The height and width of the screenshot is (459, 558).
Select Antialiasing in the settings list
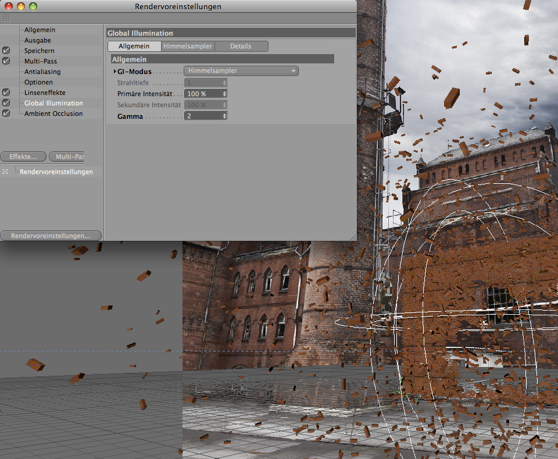(42, 72)
